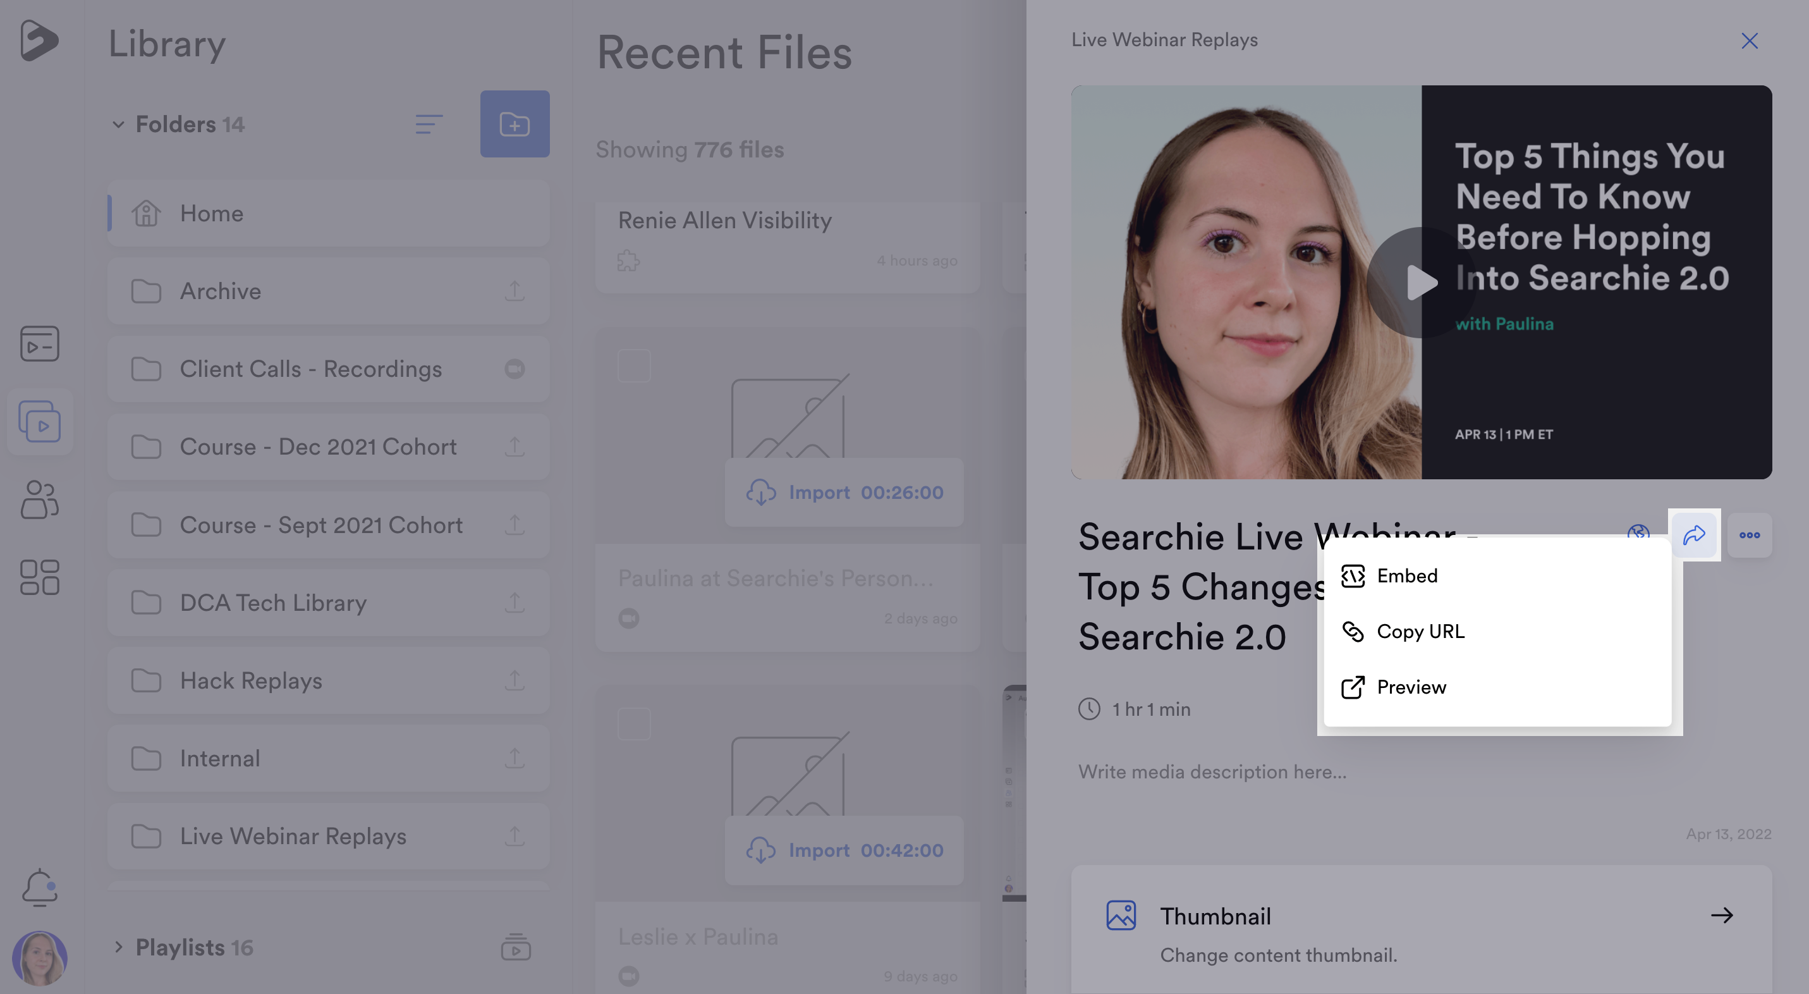Click upload icon on Internal folder
This screenshot has height=994, width=1809.
click(x=515, y=759)
